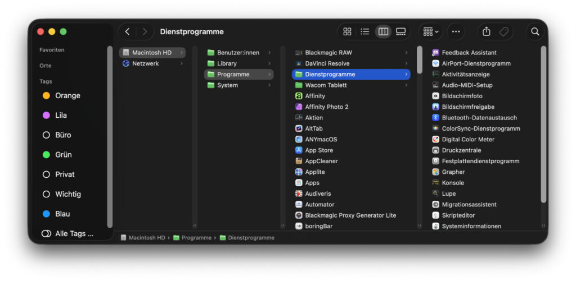Image resolution: width=576 pixels, height=281 pixels.
Task: Click the Migrationsassistent text label
Action: [469, 204]
